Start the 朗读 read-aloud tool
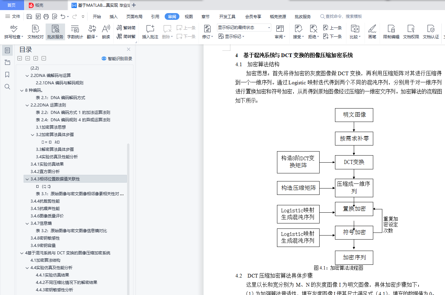 point(106,32)
